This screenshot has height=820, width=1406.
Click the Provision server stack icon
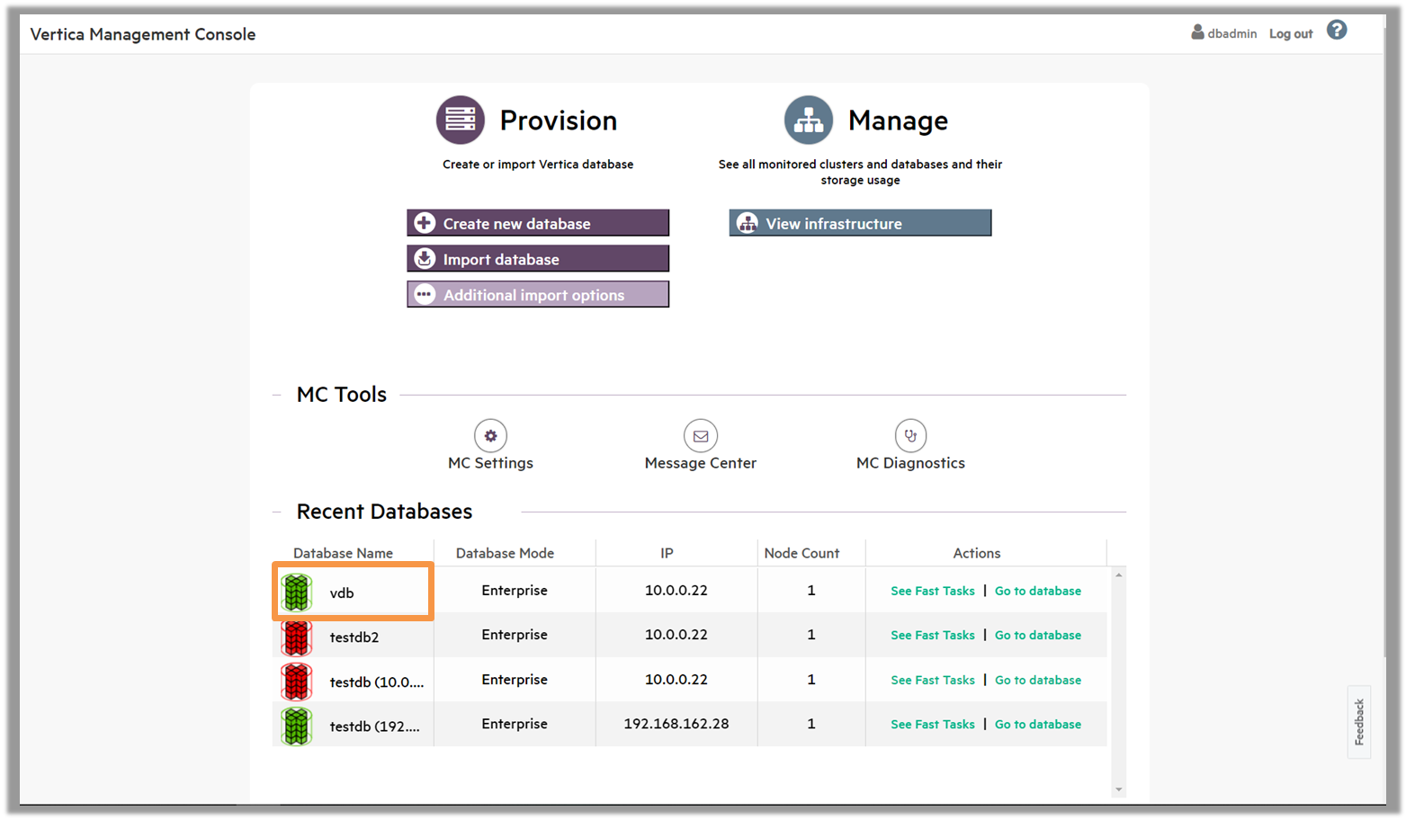460,120
